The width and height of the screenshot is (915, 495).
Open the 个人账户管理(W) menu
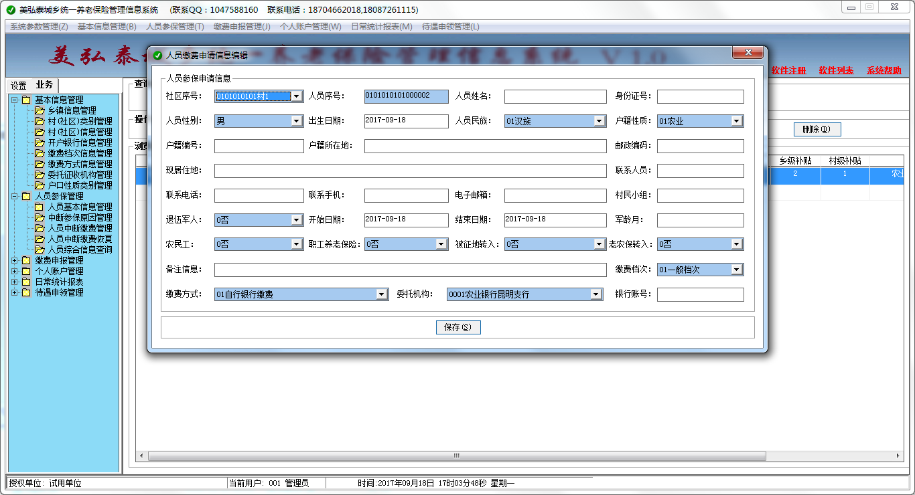pyautogui.click(x=311, y=27)
